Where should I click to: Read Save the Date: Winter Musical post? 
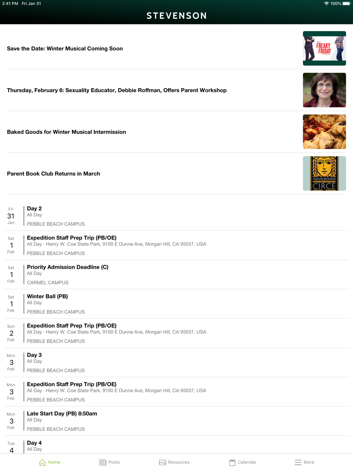pyautogui.click(x=65, y=48)
